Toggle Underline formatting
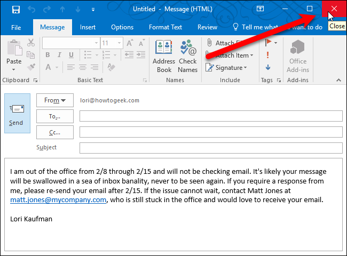 71,55
